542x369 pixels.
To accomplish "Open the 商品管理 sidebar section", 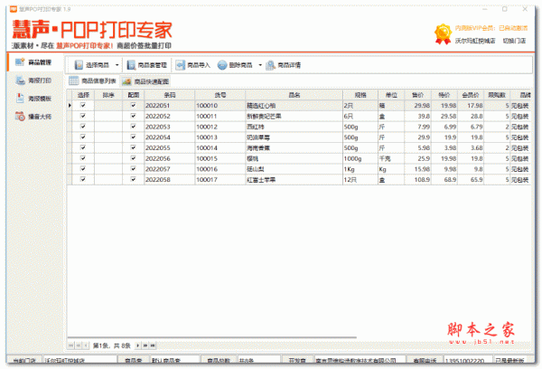I will pyautogui.click(x=34, y=62).
